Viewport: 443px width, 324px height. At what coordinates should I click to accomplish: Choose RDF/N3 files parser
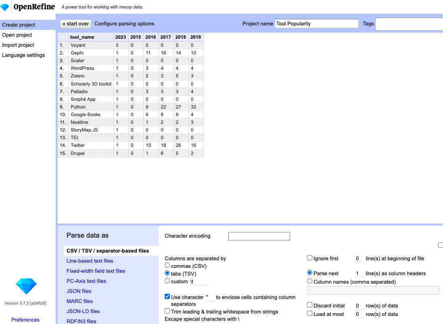tap(81, 321)
